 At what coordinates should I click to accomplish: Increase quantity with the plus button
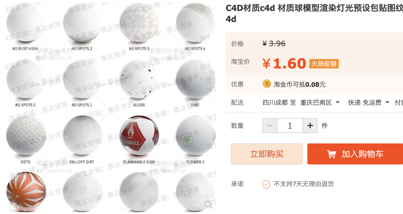point(310,126)
